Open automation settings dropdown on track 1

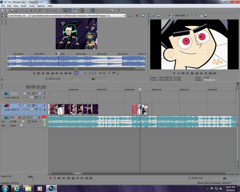36,93
